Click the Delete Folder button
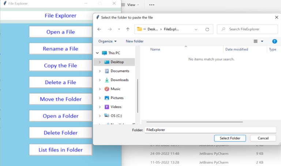This screenshot has width=281, height=166. pyautogui.click(x=61, y=133)
